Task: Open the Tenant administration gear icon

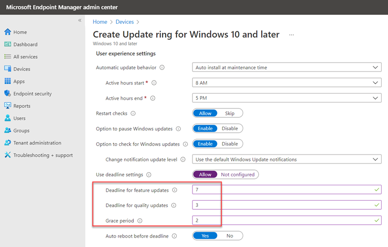Action: pos(7,143)
